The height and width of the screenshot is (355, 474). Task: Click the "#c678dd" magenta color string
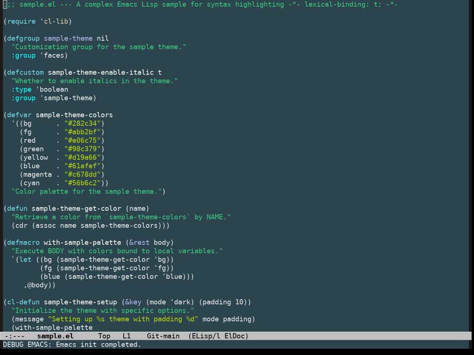click(82, 175)
